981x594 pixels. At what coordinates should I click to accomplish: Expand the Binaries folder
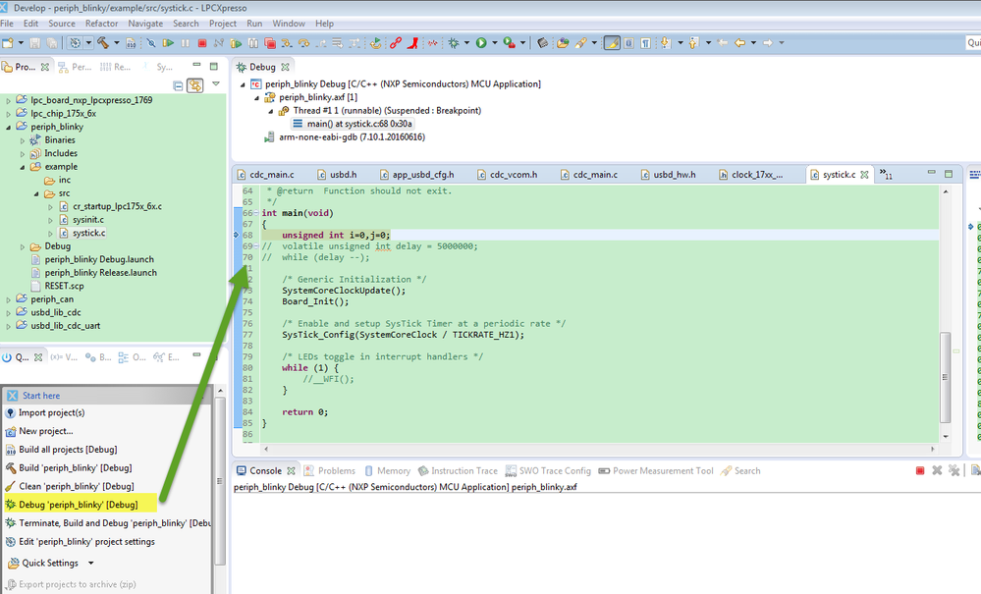click(23, 140)
